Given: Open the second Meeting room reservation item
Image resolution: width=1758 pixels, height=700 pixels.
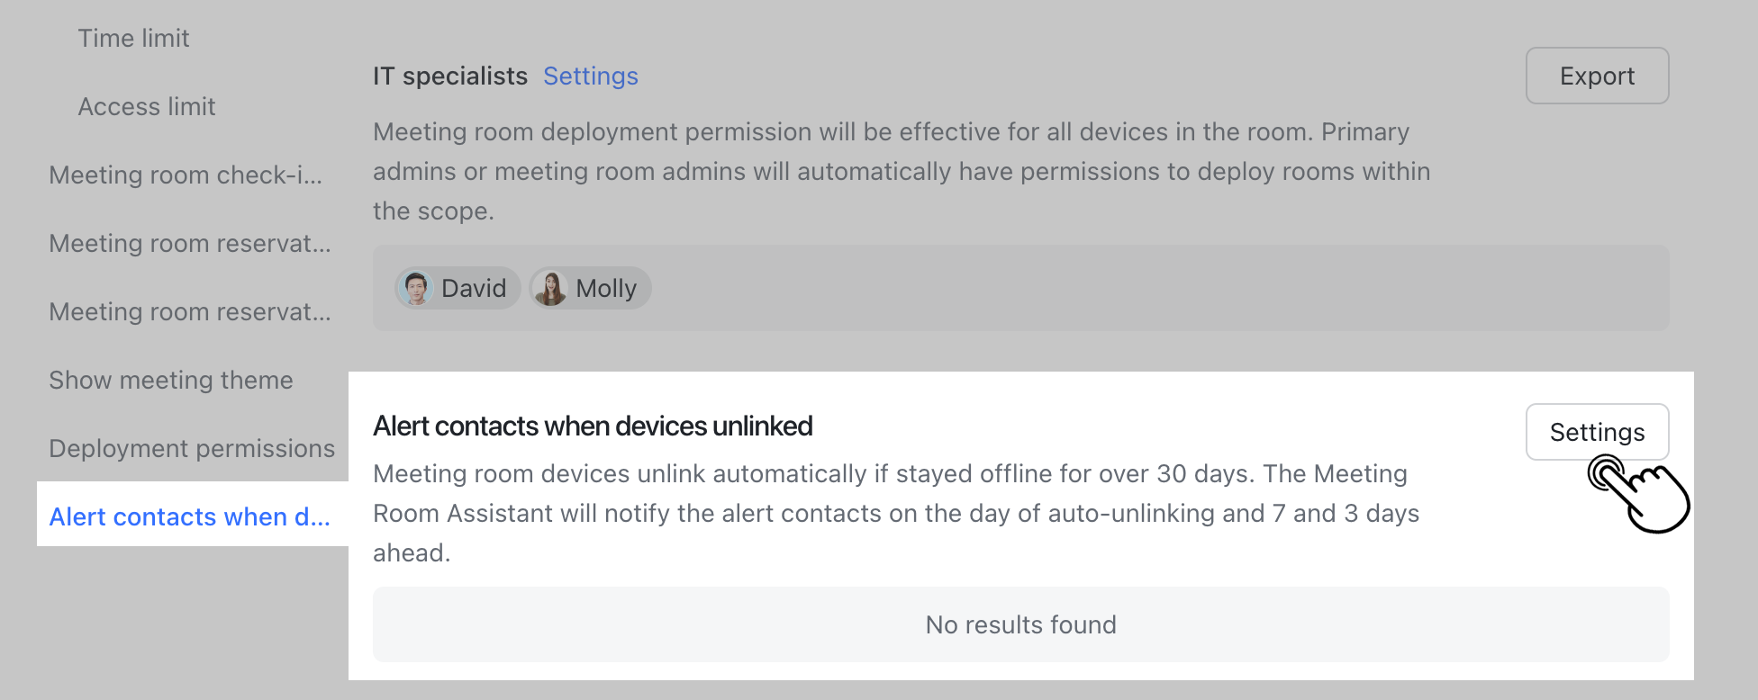Looking at the screenshot, I should pyautogui.click(x=190, y=311).
